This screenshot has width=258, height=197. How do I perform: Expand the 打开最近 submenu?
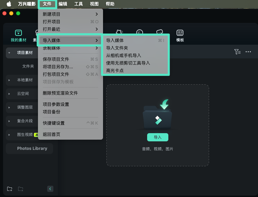[x=70, y=29]
